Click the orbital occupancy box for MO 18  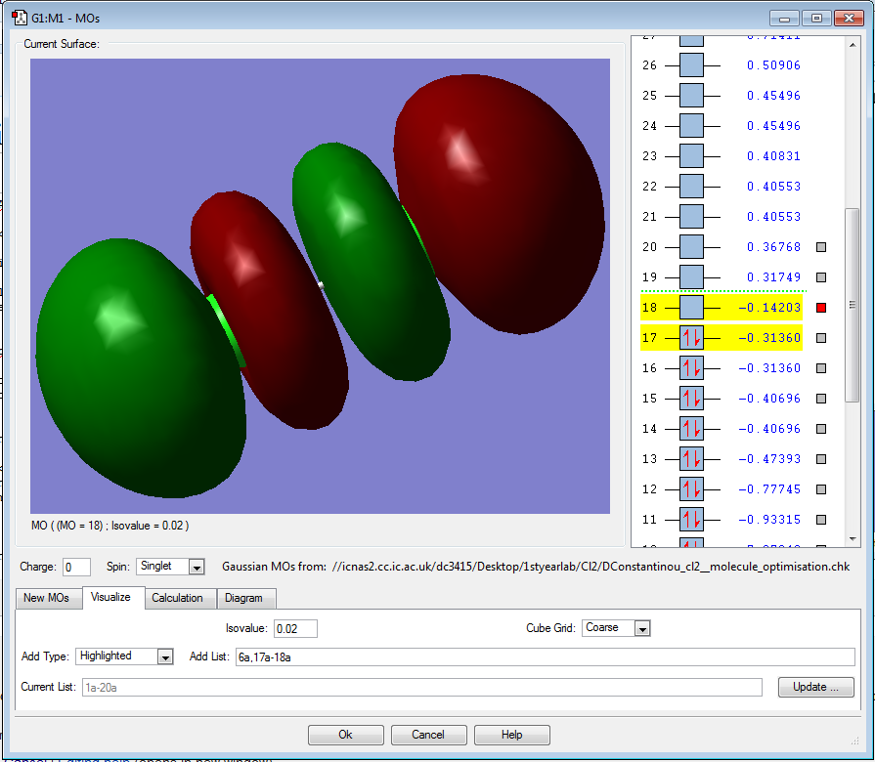[x=691, y=308]
